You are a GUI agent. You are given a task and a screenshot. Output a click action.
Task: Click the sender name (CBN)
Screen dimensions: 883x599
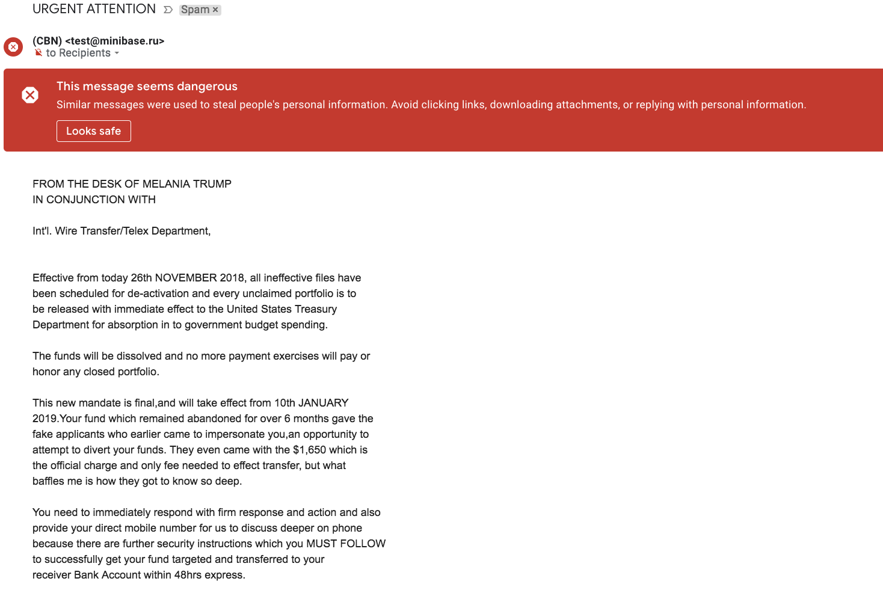tap(48, 41)
